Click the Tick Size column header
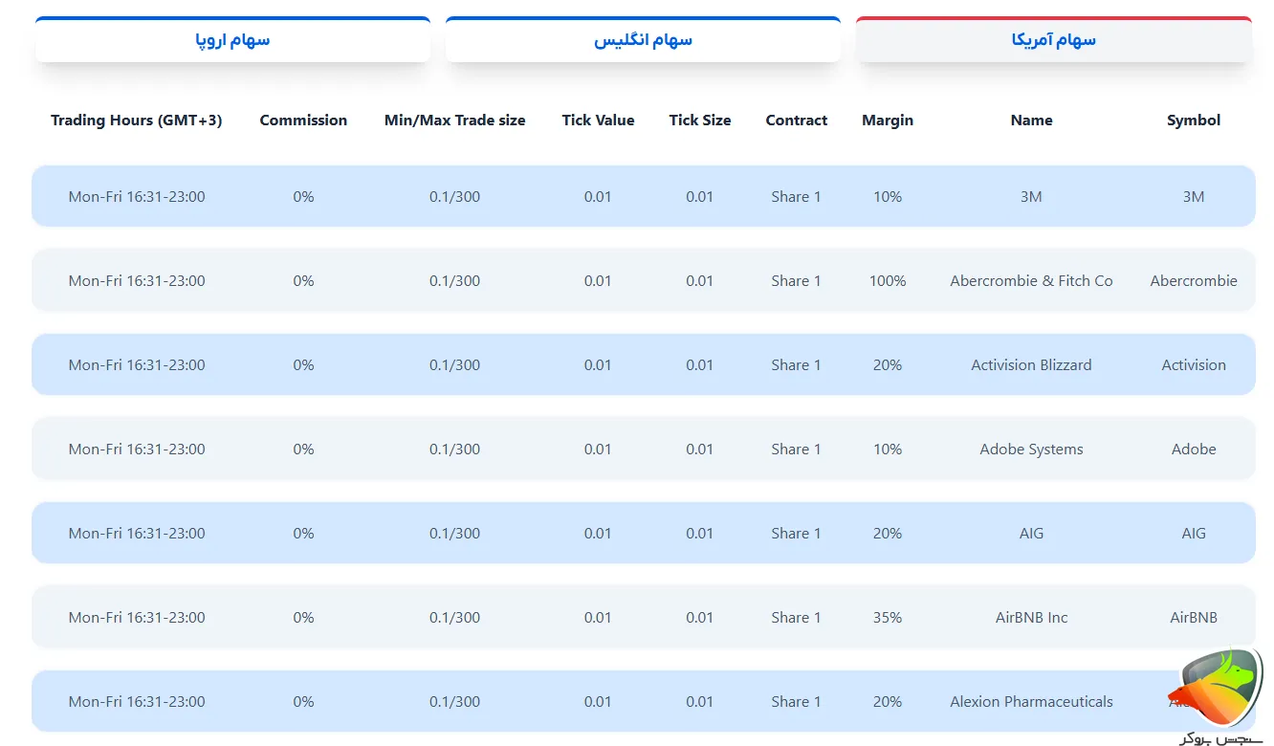Image resolution: width=1274 pixels, height=746 pixels. pos(699,120)
